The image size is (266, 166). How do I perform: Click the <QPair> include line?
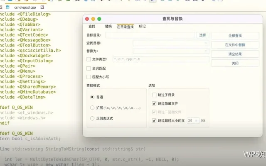pos(17,66)
